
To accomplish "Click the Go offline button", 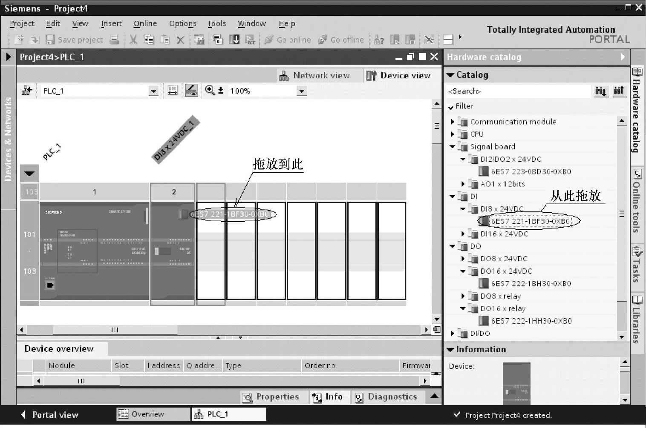I will coord(341,40).
